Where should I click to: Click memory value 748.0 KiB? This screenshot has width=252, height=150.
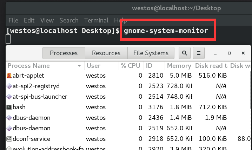pyautogui.click(x=179, y=97)
